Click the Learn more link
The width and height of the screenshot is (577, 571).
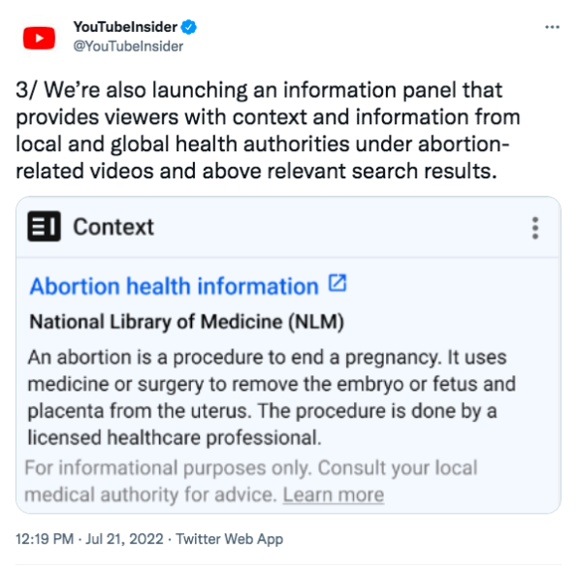pos(334,494)
